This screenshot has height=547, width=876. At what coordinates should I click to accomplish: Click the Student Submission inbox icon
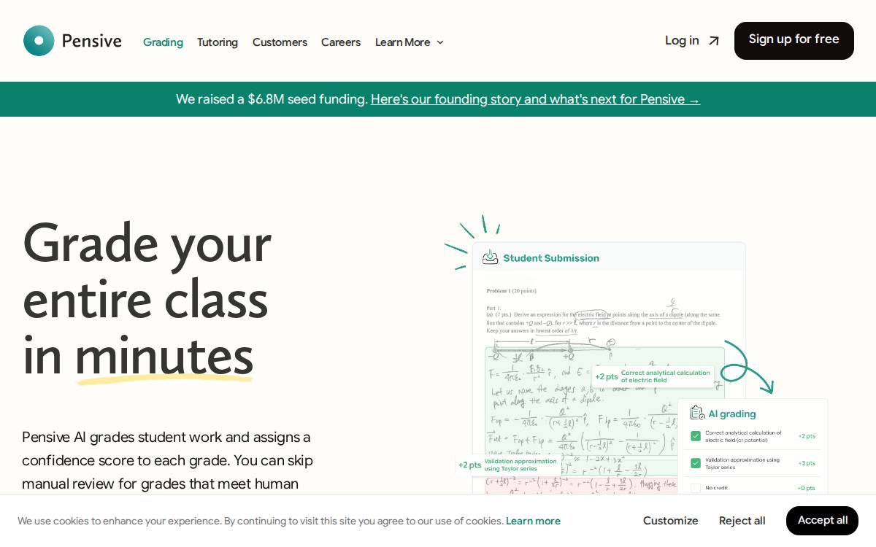[491, 257]
